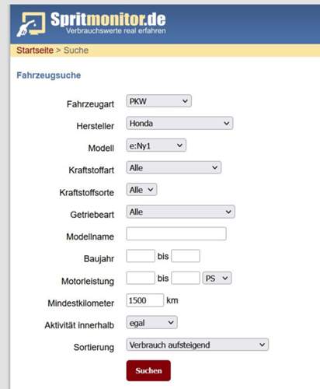Expand the Getriebeart dropdown

pos(180,212)
